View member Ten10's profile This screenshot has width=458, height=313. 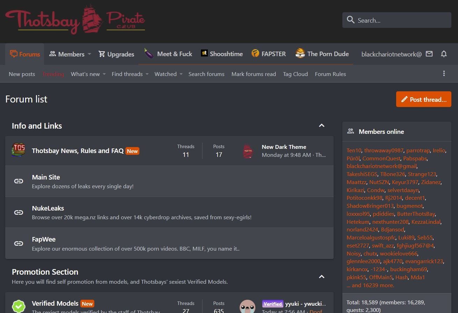[x=354, y=150]
